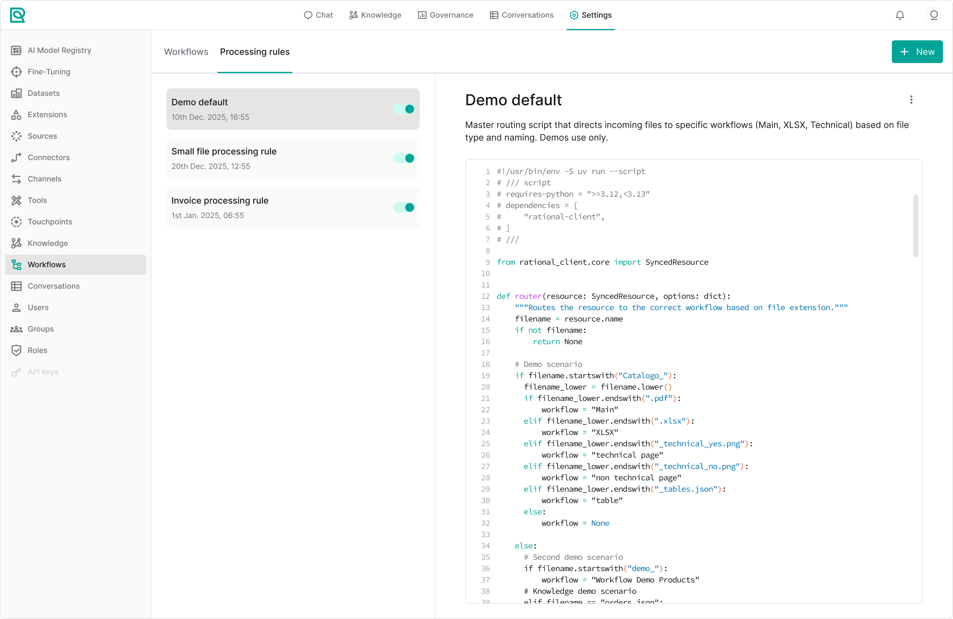The image size is (953, 619).
Task: Open the Governance top navigation tab
Action: 445,15
